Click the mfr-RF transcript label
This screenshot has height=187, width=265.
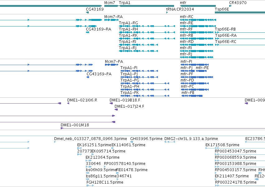pos(186,29)
